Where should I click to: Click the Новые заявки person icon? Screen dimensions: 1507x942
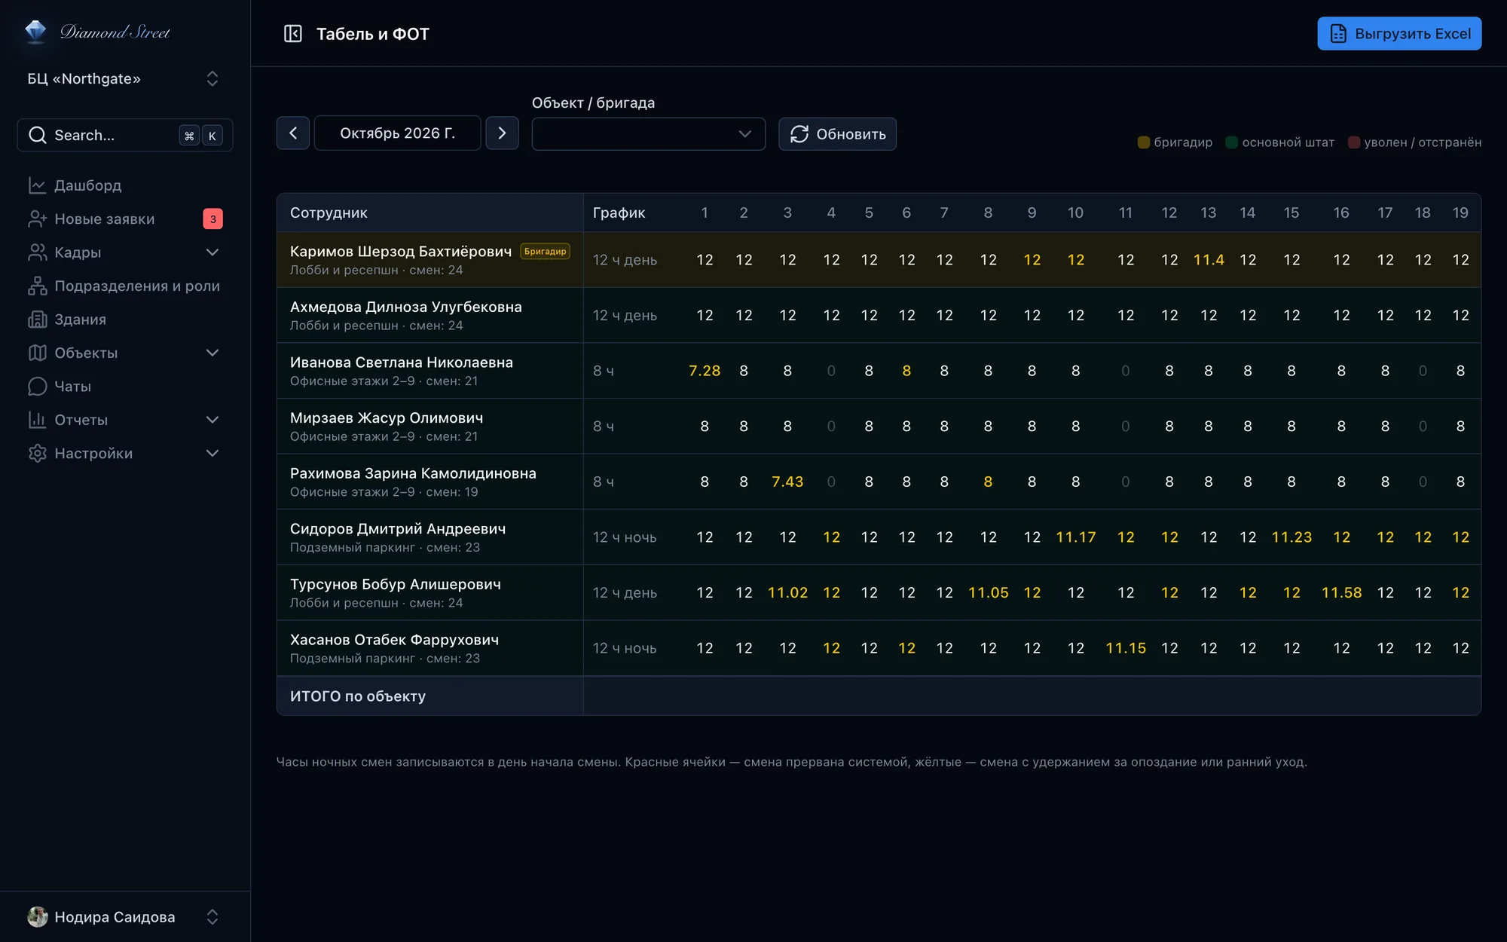(x=37, y=219)
